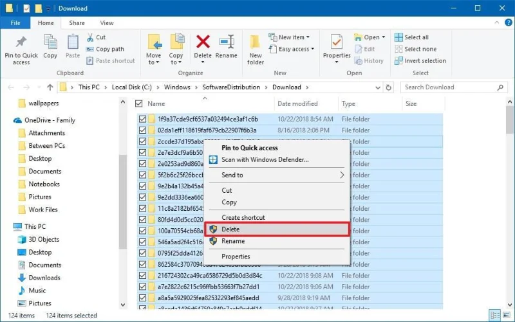Click Invert selection in ribbon
515x322 pixels.
point(420,60)
